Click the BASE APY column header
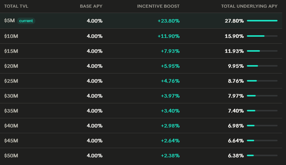The width and height of the screenshot is (286, 165). point(91,6)
